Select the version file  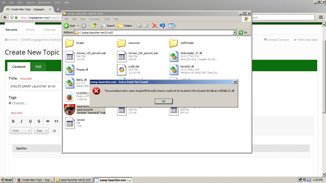coord(75,123)
